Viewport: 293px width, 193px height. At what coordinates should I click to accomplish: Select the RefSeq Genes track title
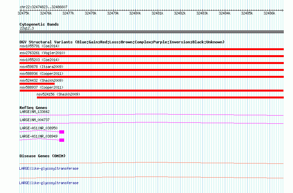click(x=33, y=108)
